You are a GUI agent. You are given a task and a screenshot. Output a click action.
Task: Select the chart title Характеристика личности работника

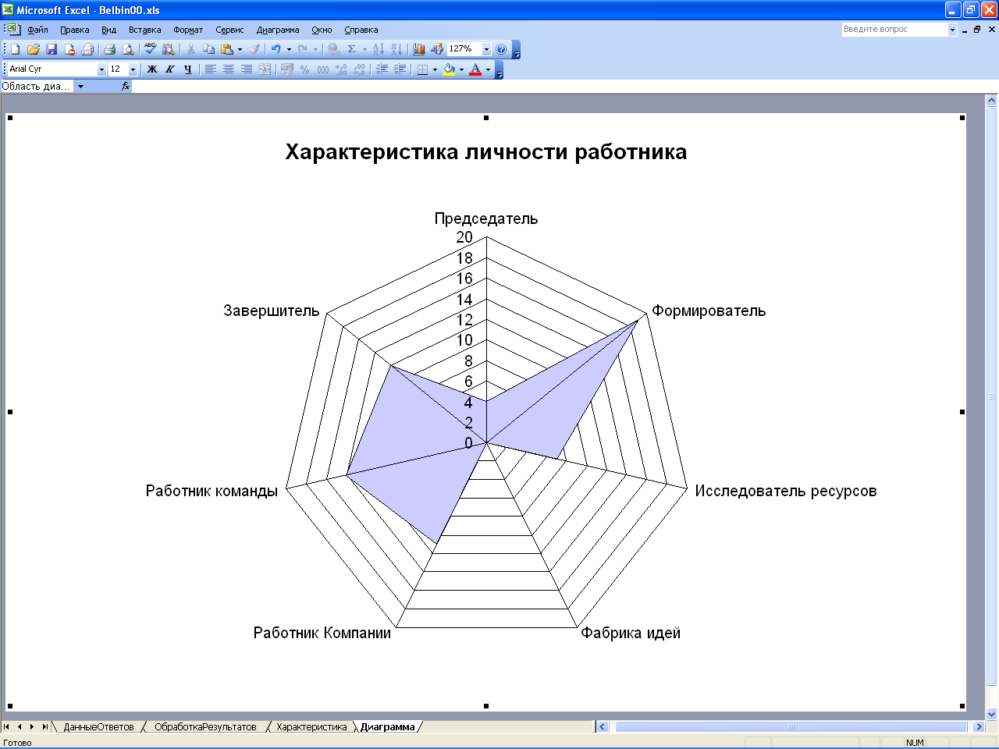point(486,151)
